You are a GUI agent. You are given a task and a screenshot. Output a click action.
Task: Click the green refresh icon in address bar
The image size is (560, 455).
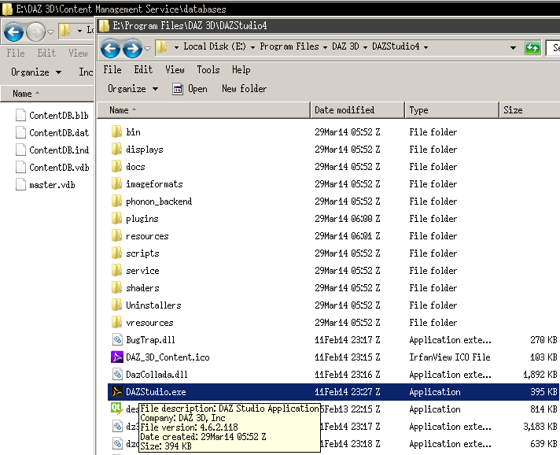pos(532,47)
